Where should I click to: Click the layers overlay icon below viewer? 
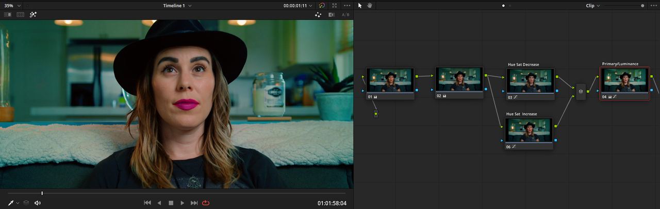(26, 203)
